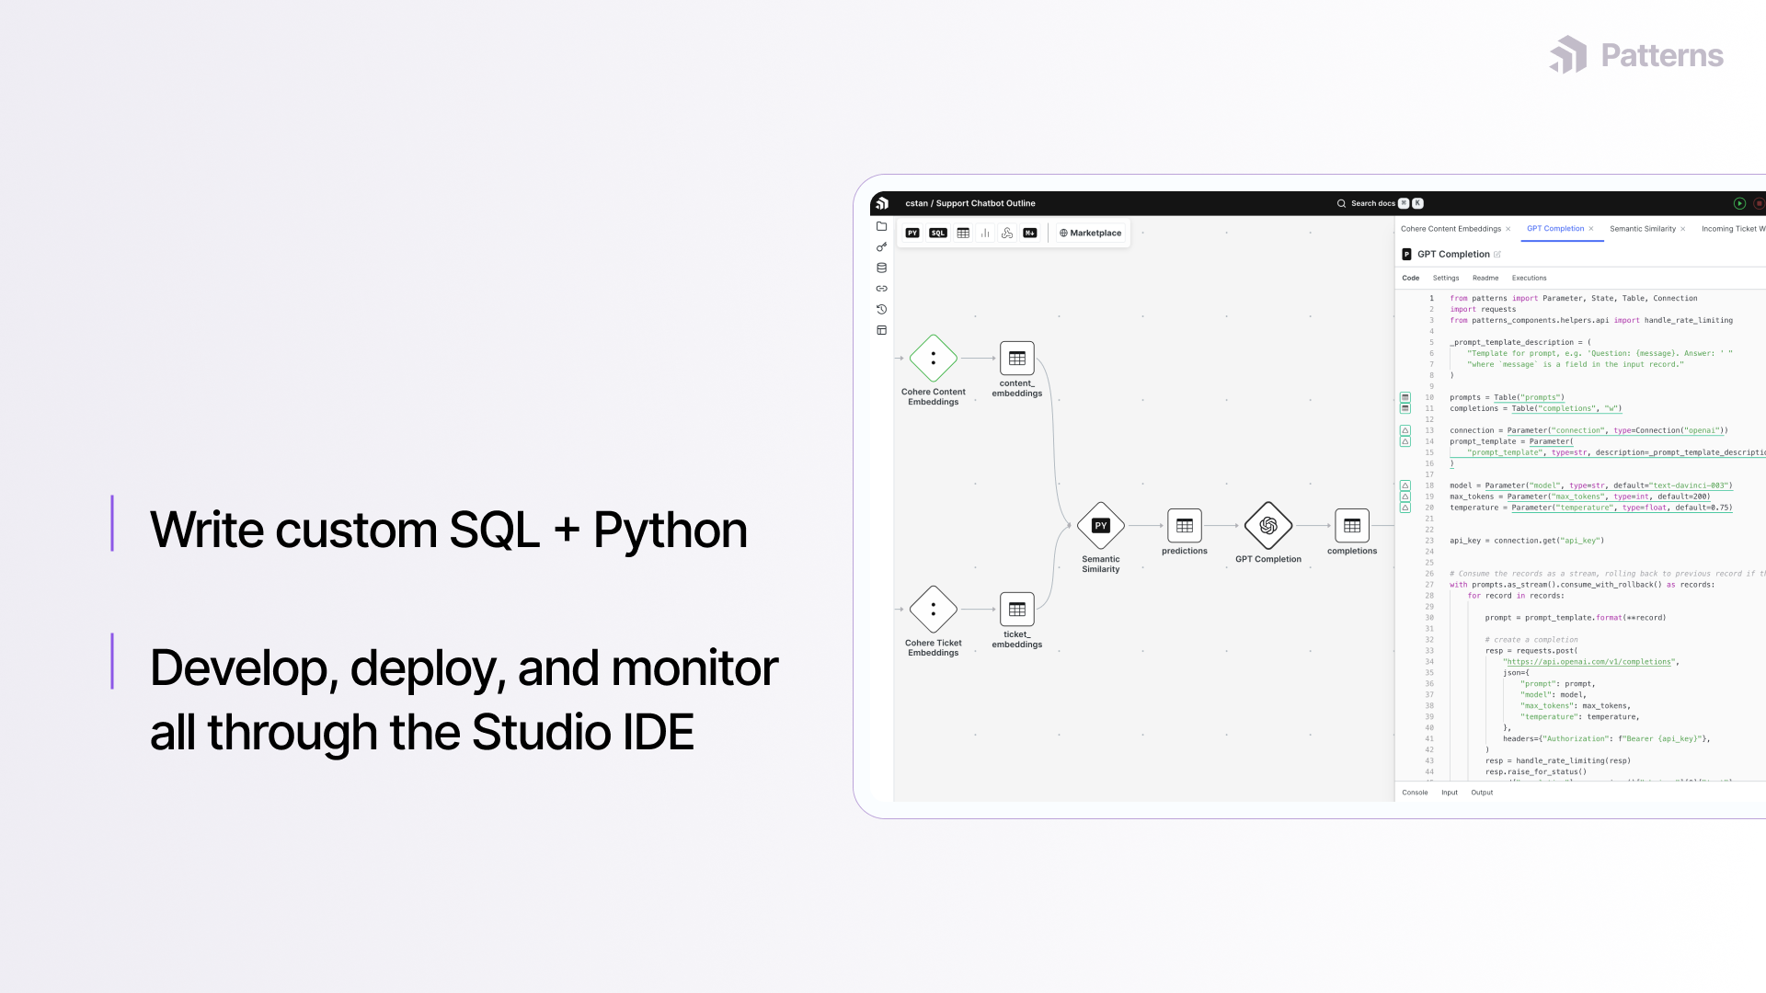Click the Search docs field
This screenshot has width=1766, height=993.
pyautogui.click(x=1372, y=203)
